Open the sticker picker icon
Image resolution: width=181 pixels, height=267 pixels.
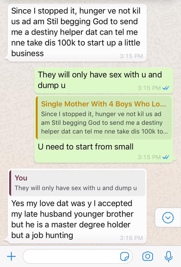125,256
